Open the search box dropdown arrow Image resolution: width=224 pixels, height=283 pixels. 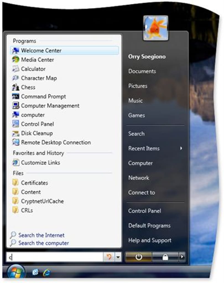[x=118, y=257]
